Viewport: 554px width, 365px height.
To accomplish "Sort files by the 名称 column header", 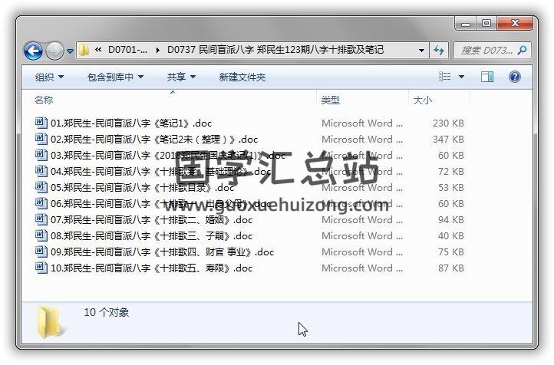I will (x=44, y=100).
